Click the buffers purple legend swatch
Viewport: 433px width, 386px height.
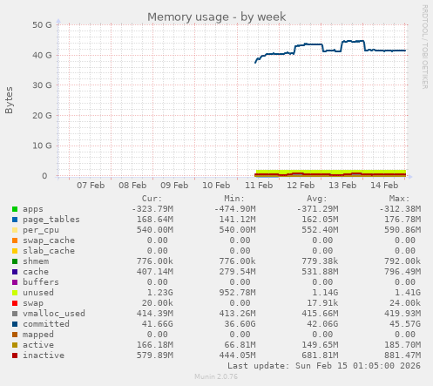point(15,282)
